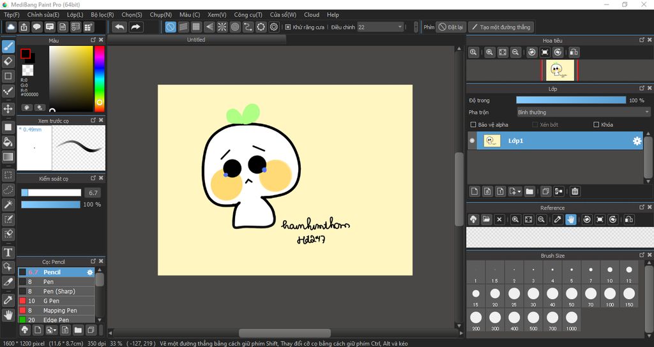Choose the Mapping Pen brush
The width and height of the screenshot is (654, 347).
pos(56,311)
